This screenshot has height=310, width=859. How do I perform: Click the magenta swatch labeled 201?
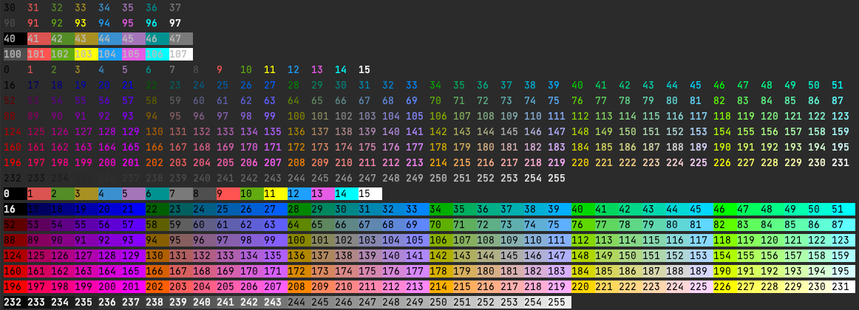coord(134,286)
